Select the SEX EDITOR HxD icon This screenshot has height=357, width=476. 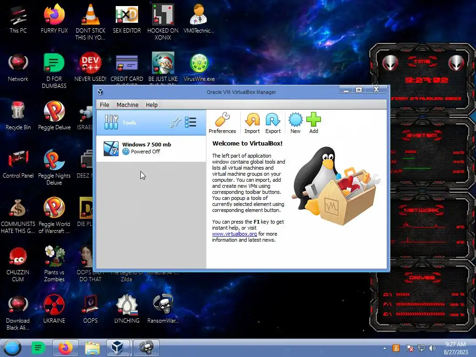point(126,19)
